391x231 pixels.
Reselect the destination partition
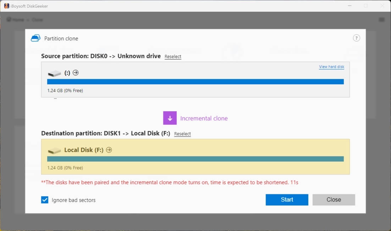[182, 134]
